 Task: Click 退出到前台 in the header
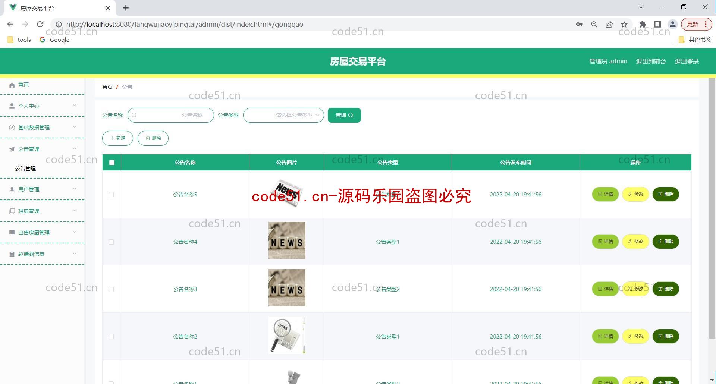[651, 62]
